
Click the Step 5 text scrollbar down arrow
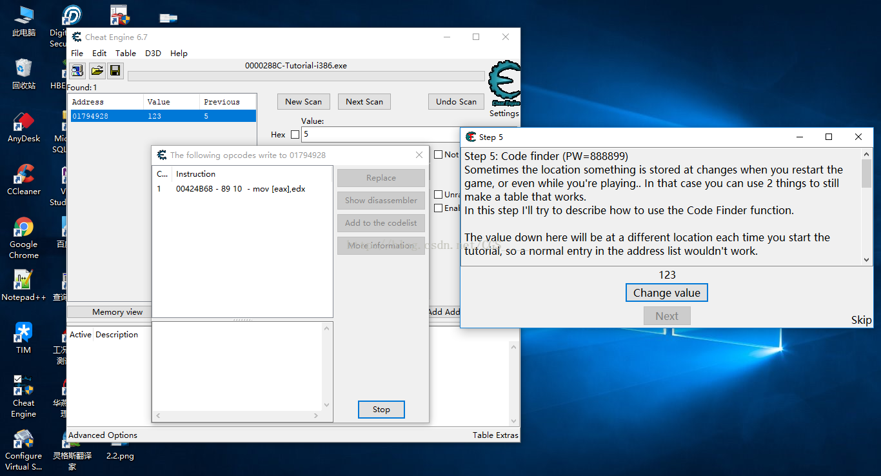pos(867,259)
